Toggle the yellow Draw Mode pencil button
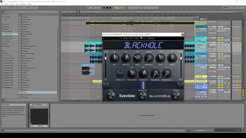Screen dimensions: 246x138 117,8
